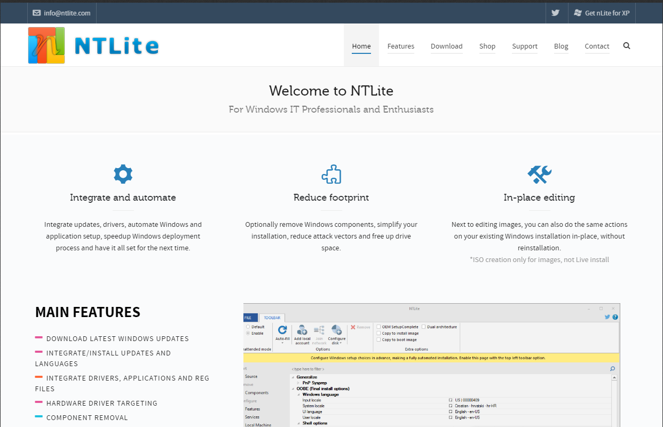This screenshot has height=427, width=663.
Task: Click Join network icon in screenshot
Action: click(319, 330)
